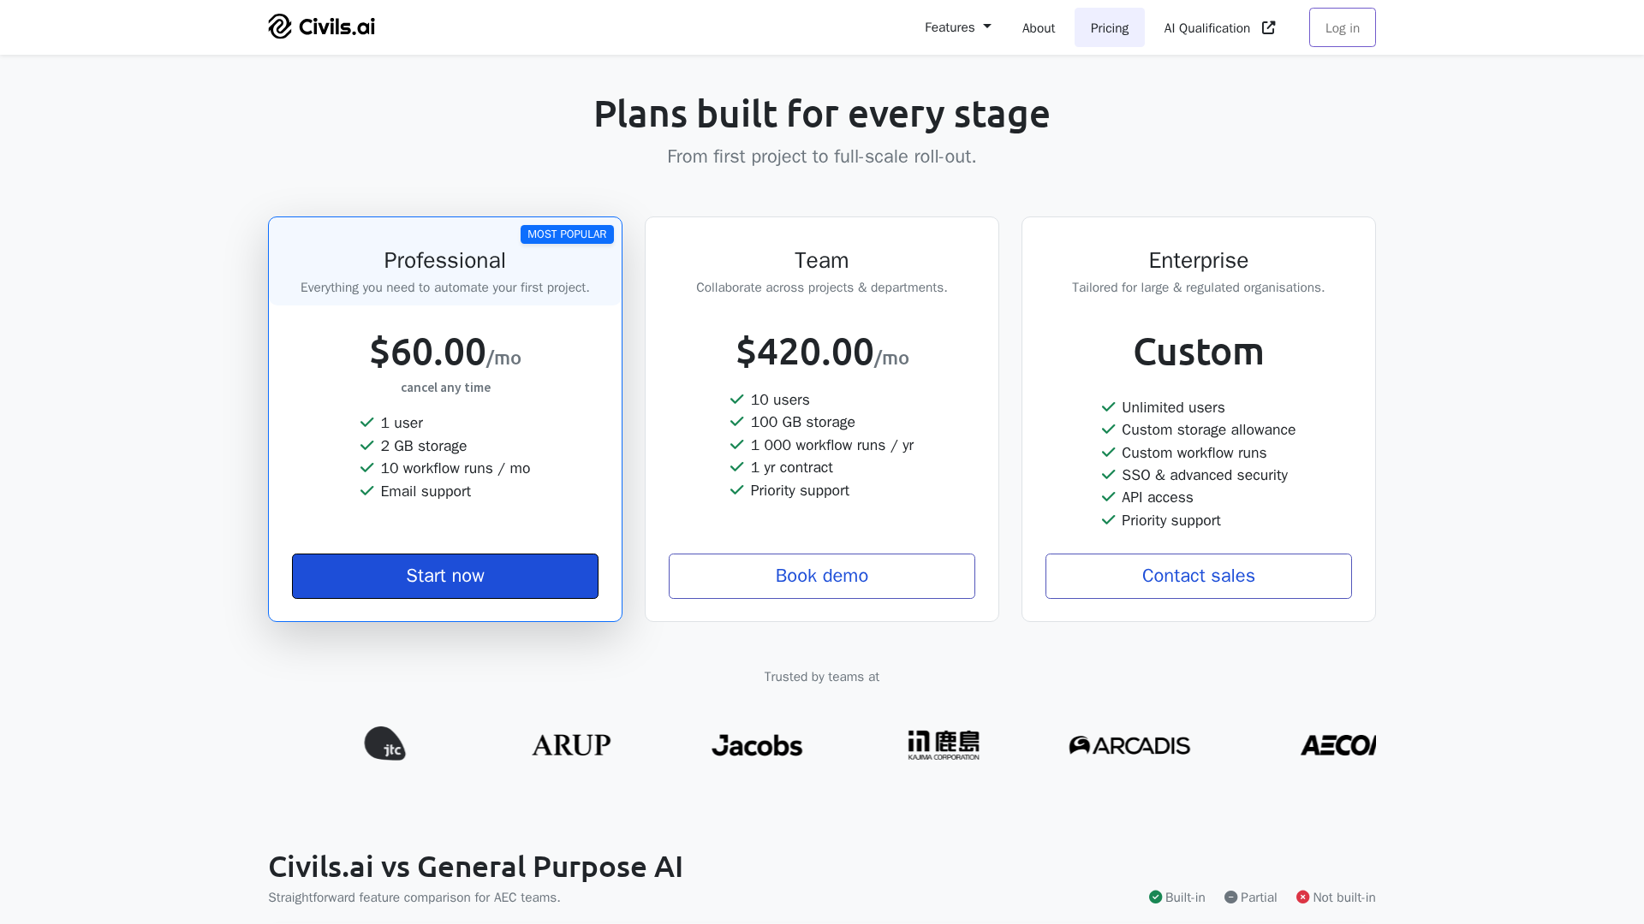This screenshot has height=924, width=1644.
Task: Click Start now on Professional plan
Action: click(445, 576)
